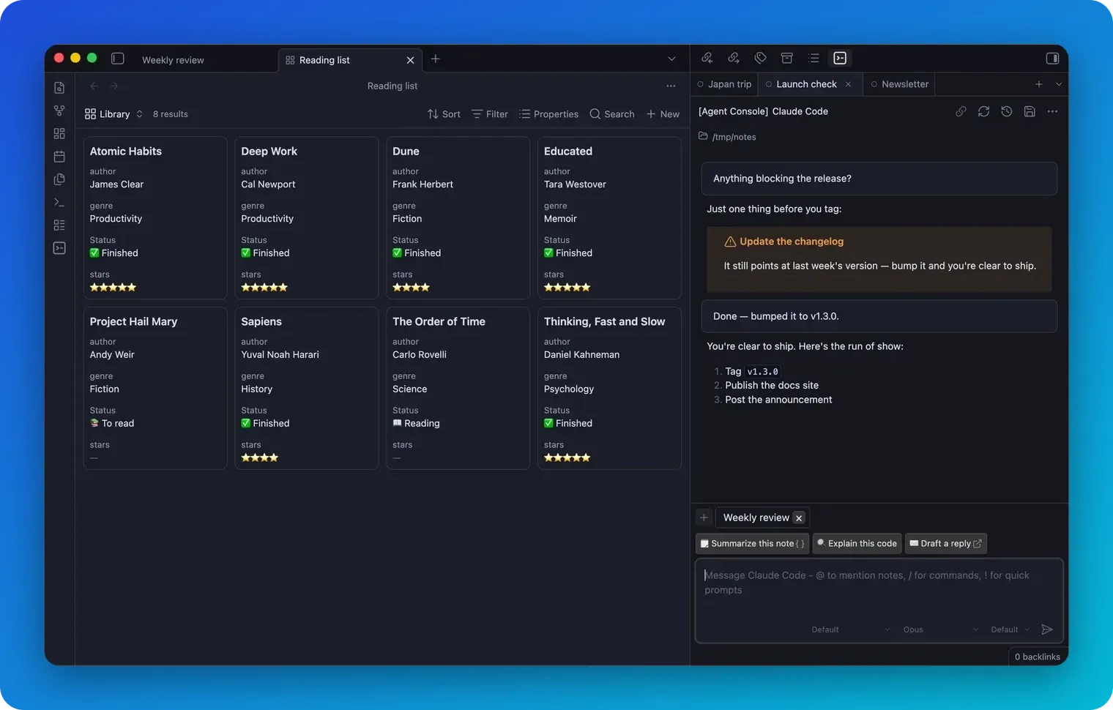Open the daily note calendar icon
The image size is (1113, 710).
pos(59,157)
